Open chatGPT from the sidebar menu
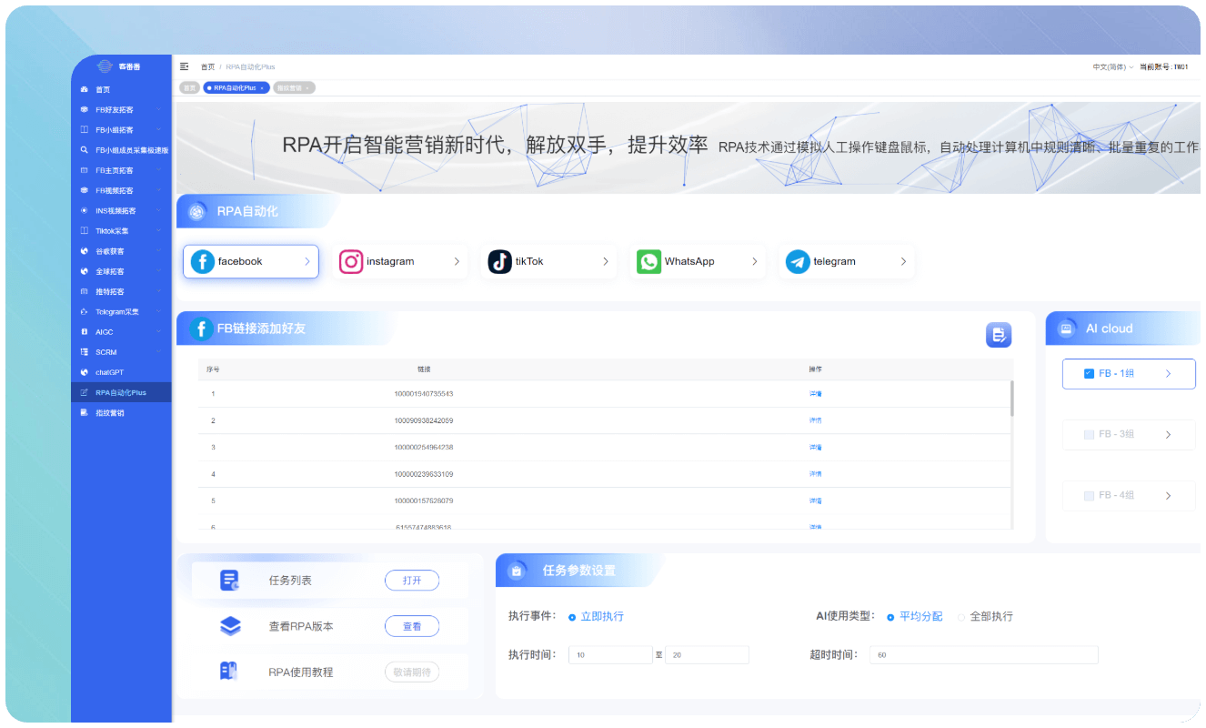Screen dimensions: 1206x728 tap(109, 372)
